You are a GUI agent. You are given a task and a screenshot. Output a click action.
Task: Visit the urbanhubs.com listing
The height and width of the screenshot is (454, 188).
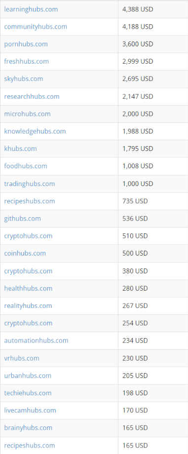pyautogui.click(x=28, y=376)
